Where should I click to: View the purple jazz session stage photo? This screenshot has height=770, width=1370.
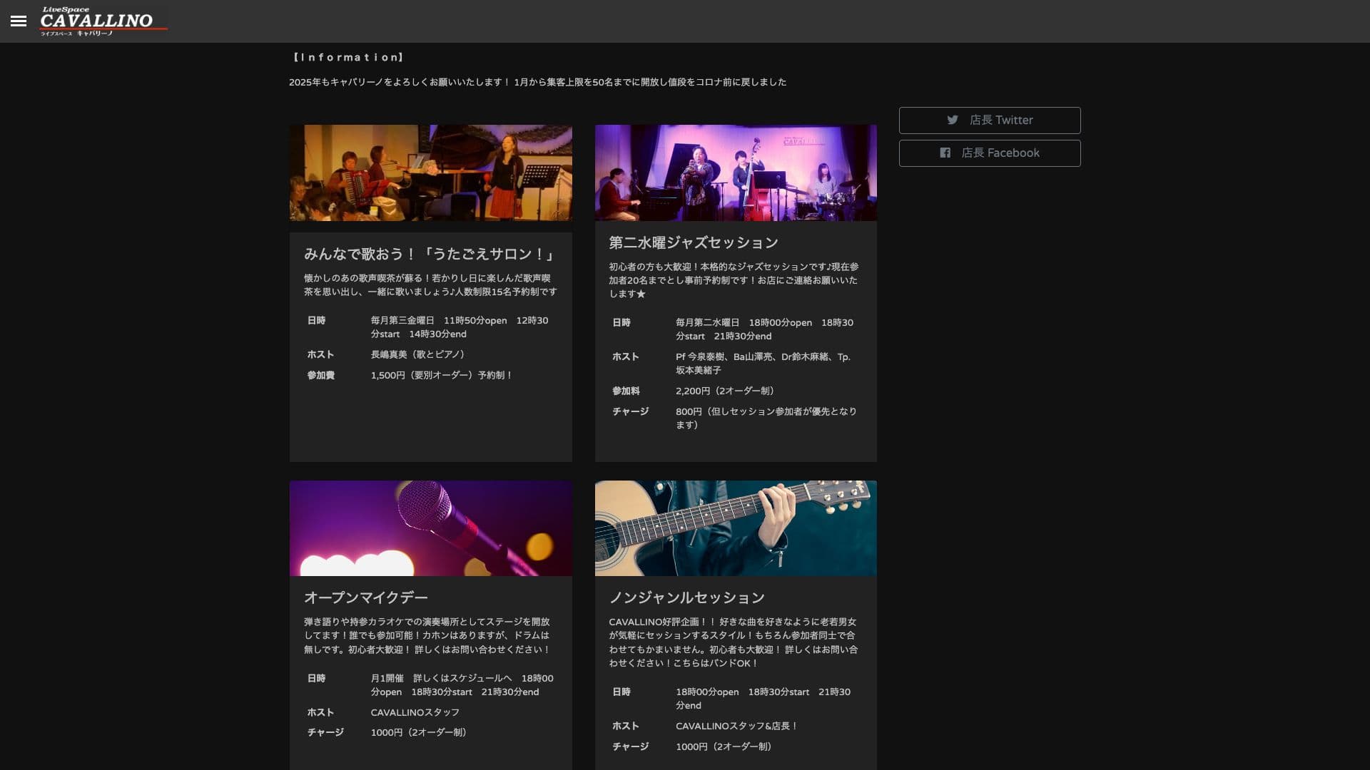point(736,173)
